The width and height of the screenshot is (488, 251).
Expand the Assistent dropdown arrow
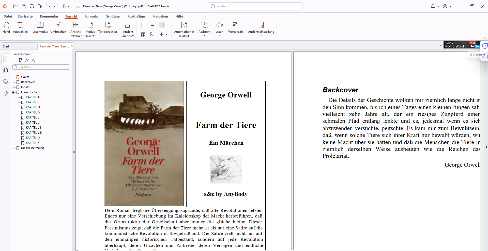pos(205,36)
